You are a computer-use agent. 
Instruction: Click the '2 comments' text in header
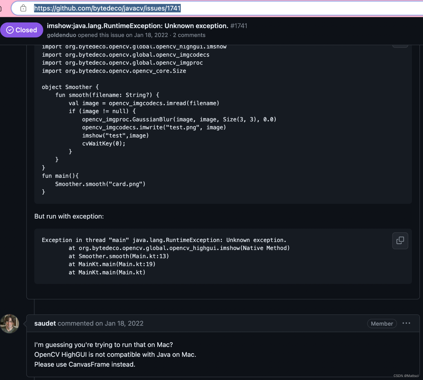coord(189,35)
